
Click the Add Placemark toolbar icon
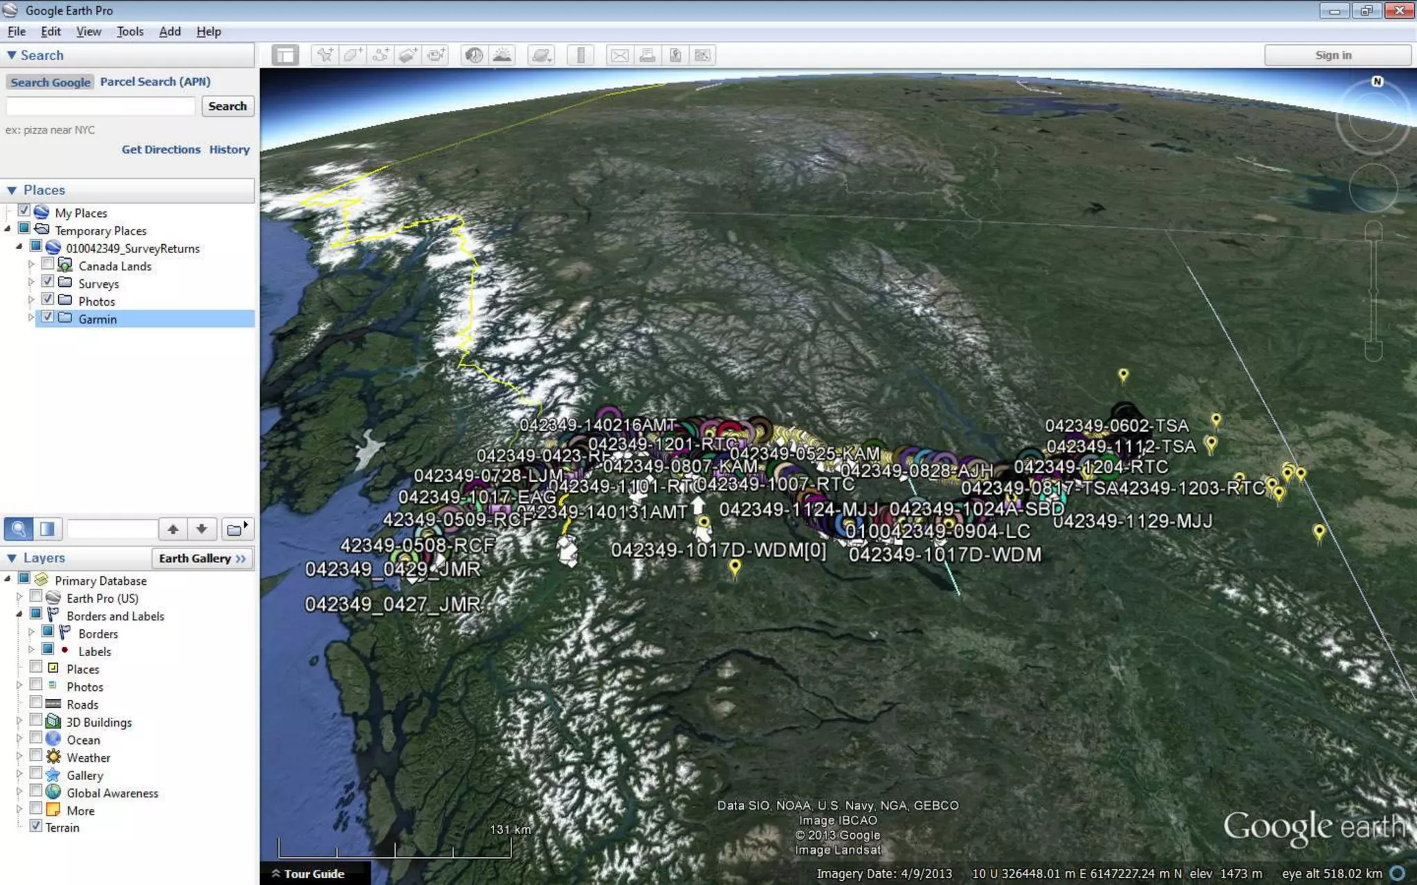pos(324,55)
